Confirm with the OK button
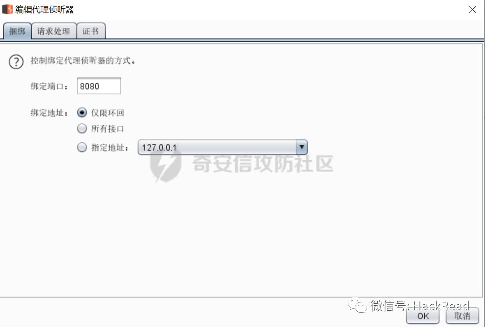Viewport: 485px width, 327px height. pos(423,316)
